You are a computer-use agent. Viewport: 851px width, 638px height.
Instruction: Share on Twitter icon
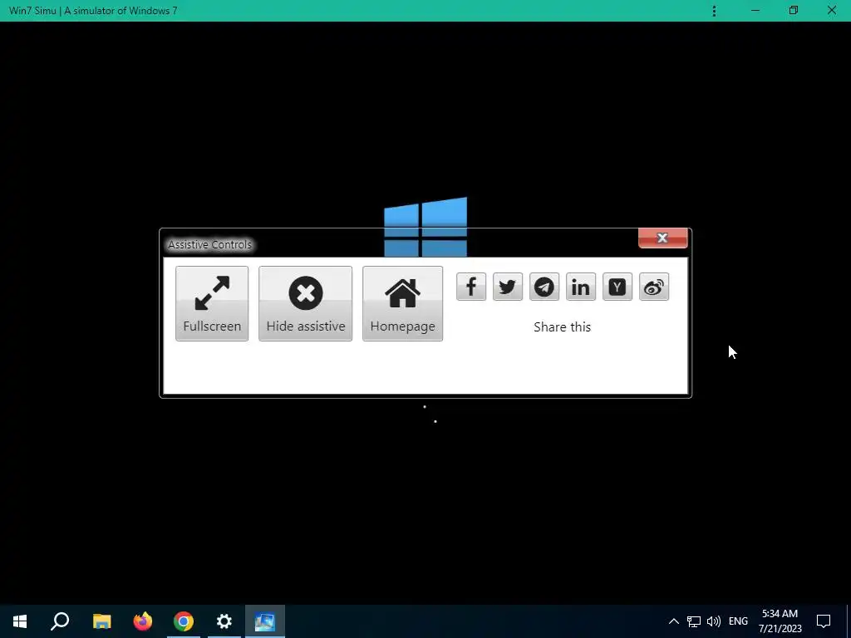coord(508,287)
